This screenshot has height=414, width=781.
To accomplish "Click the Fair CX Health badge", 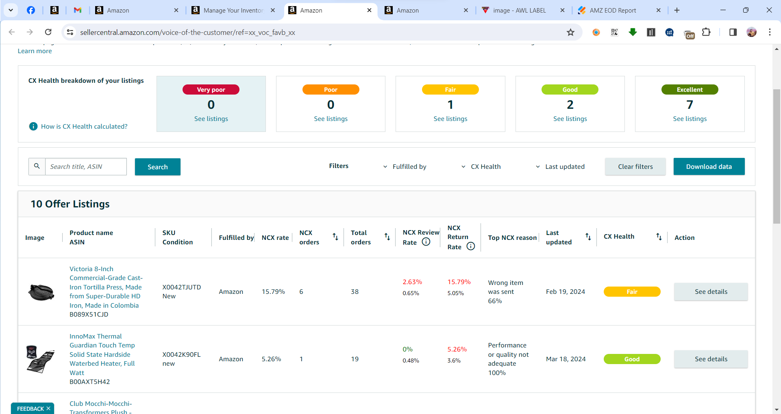I will tap(632, 292).
